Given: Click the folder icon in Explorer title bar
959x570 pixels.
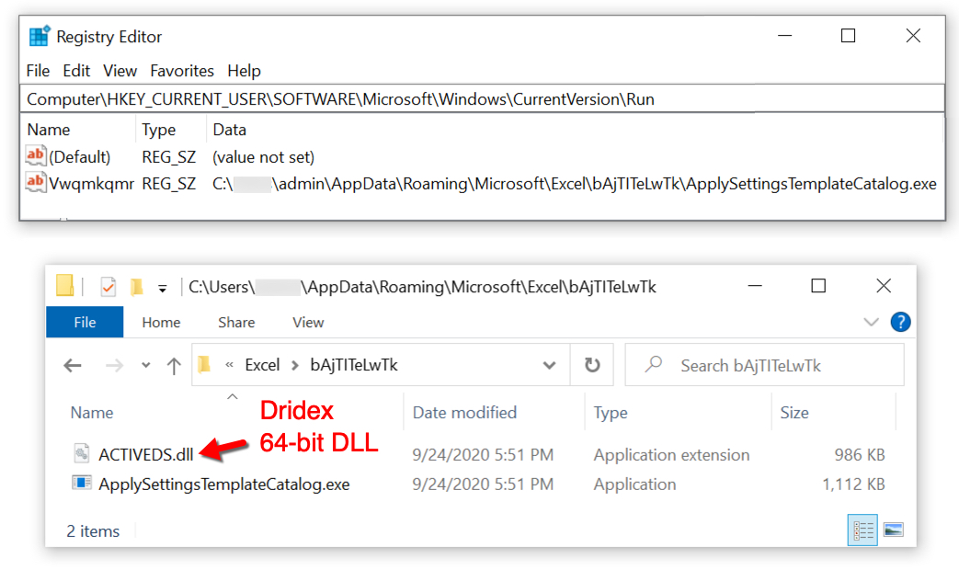Looking at the screenshot, I should (65, 286).
